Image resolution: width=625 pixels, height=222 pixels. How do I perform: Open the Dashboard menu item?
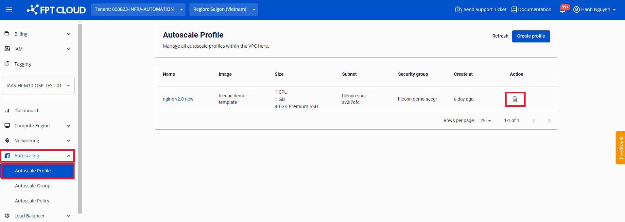click(26, 111)
